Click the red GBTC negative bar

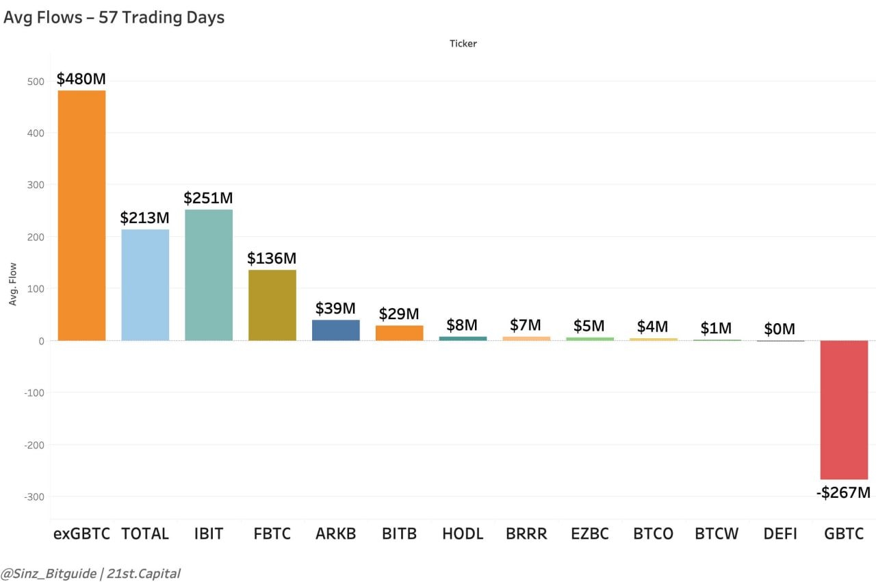point(844,409)
